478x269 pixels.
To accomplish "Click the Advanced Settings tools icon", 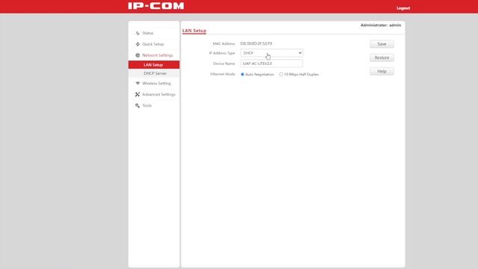I will (x=137, y=95).
